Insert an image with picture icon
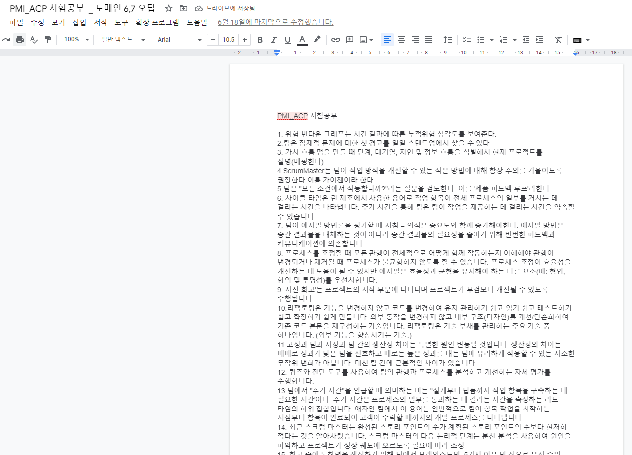This screenshot has height=455, width=632. point(363,40)
